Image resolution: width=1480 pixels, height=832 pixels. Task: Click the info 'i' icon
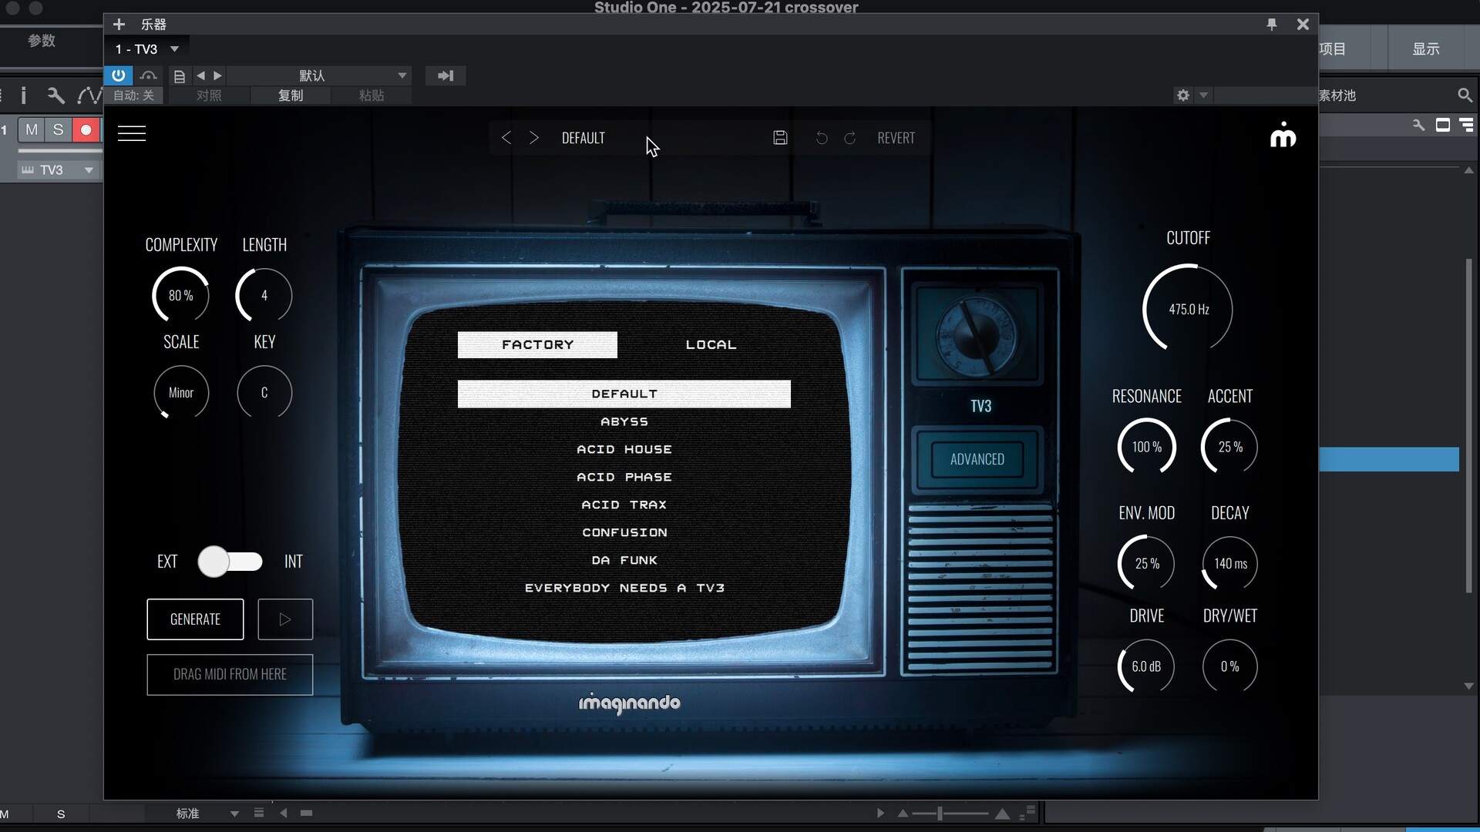pyautogui.click(x=23, y=96)
